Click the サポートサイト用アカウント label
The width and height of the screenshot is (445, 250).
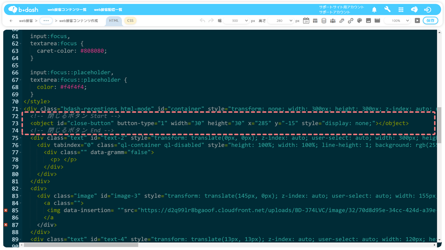click(342, 7)
